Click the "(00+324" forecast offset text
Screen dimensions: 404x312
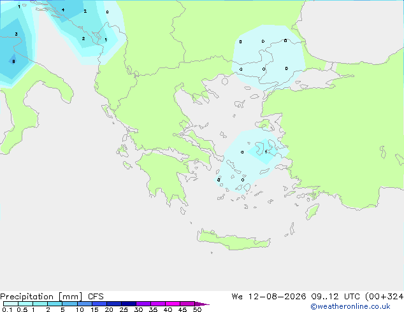coord(384,297)
